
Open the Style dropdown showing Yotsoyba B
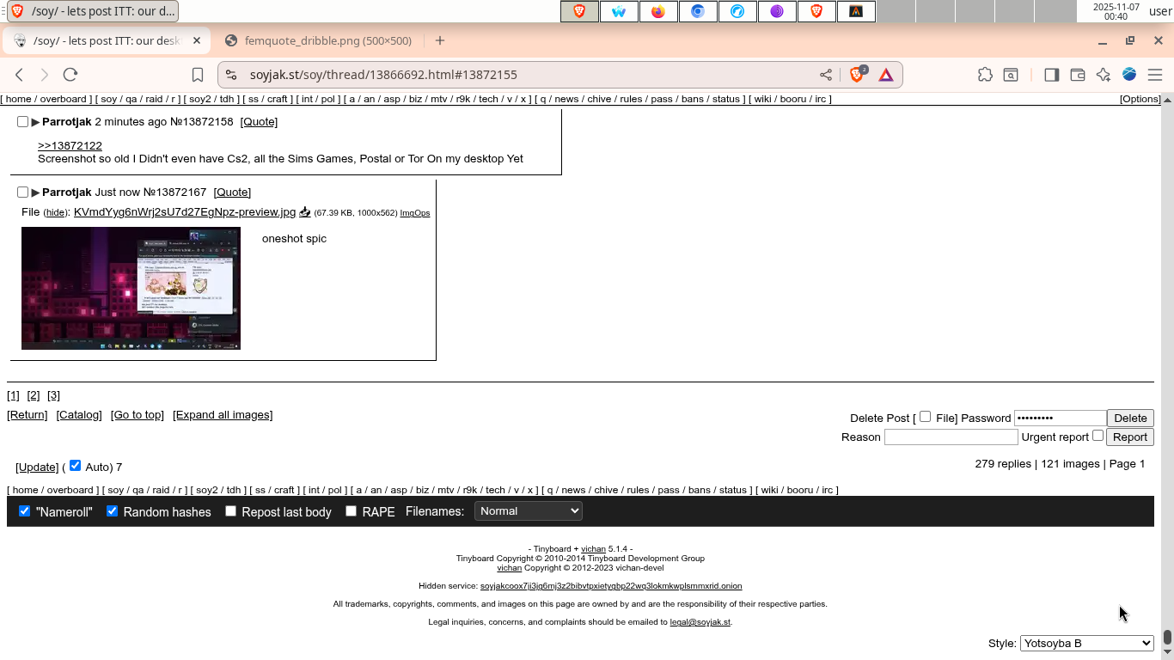pos(1086,643)
